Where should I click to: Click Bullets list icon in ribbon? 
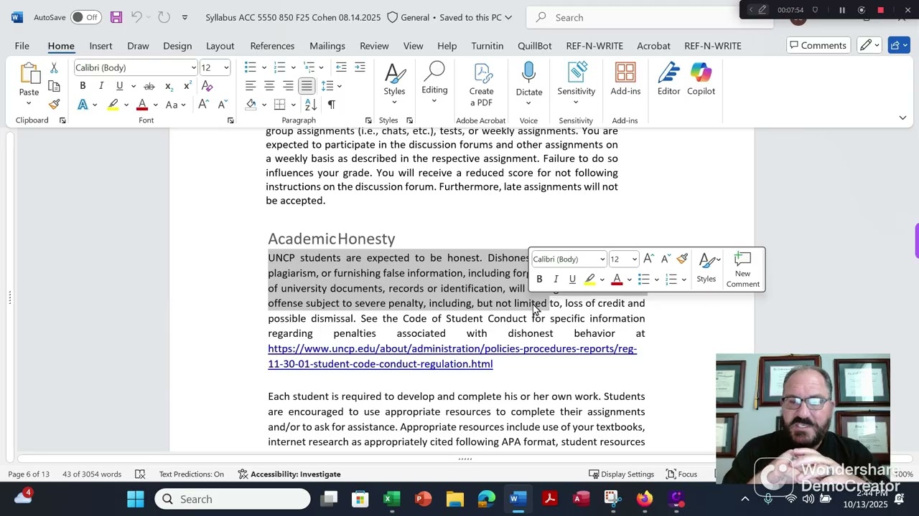click(x=250, y=67)
